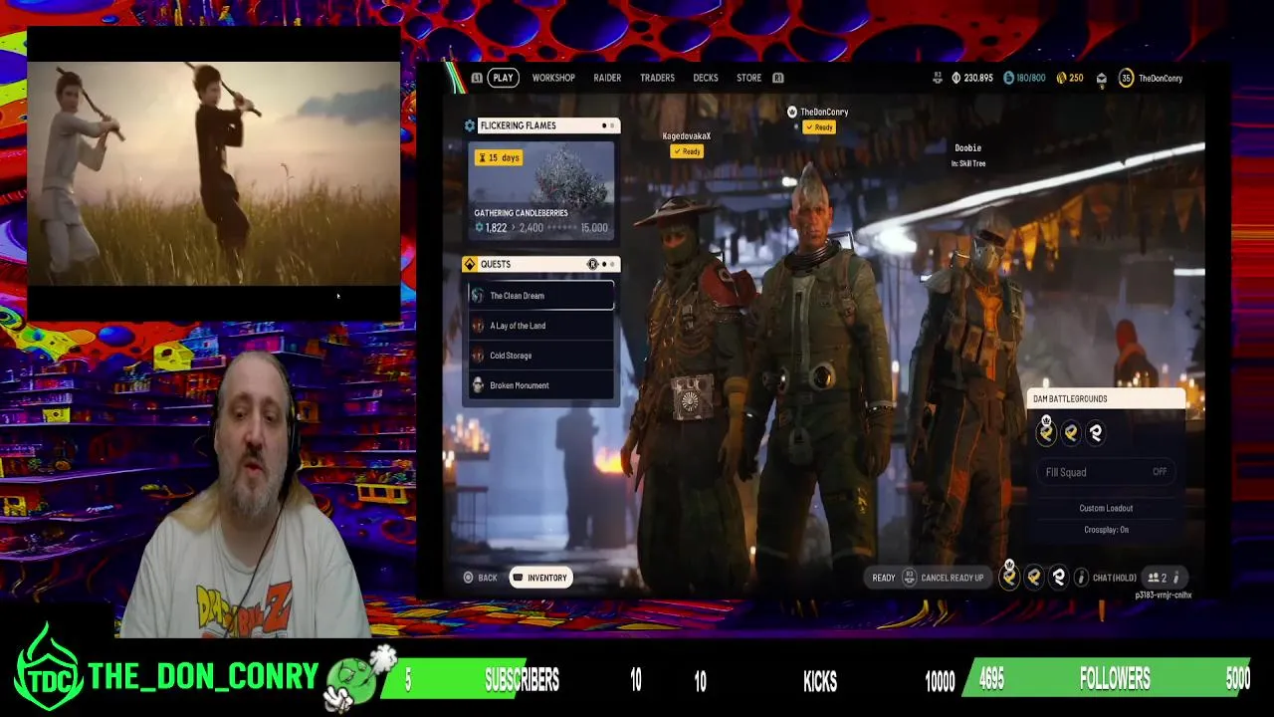Click the R3 controller icon in top bar

[x=938, y=78]
